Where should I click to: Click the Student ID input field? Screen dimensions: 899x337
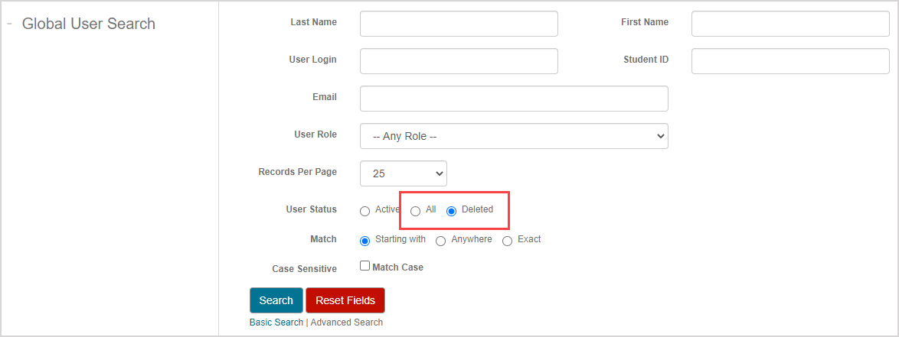click(x=789, y=61)
